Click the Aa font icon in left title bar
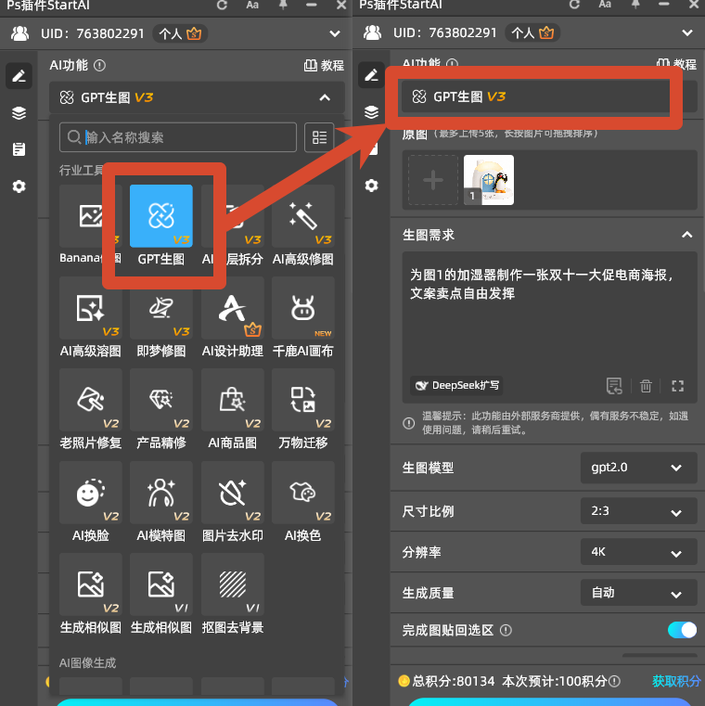705x706 pixels. [252, 5]
